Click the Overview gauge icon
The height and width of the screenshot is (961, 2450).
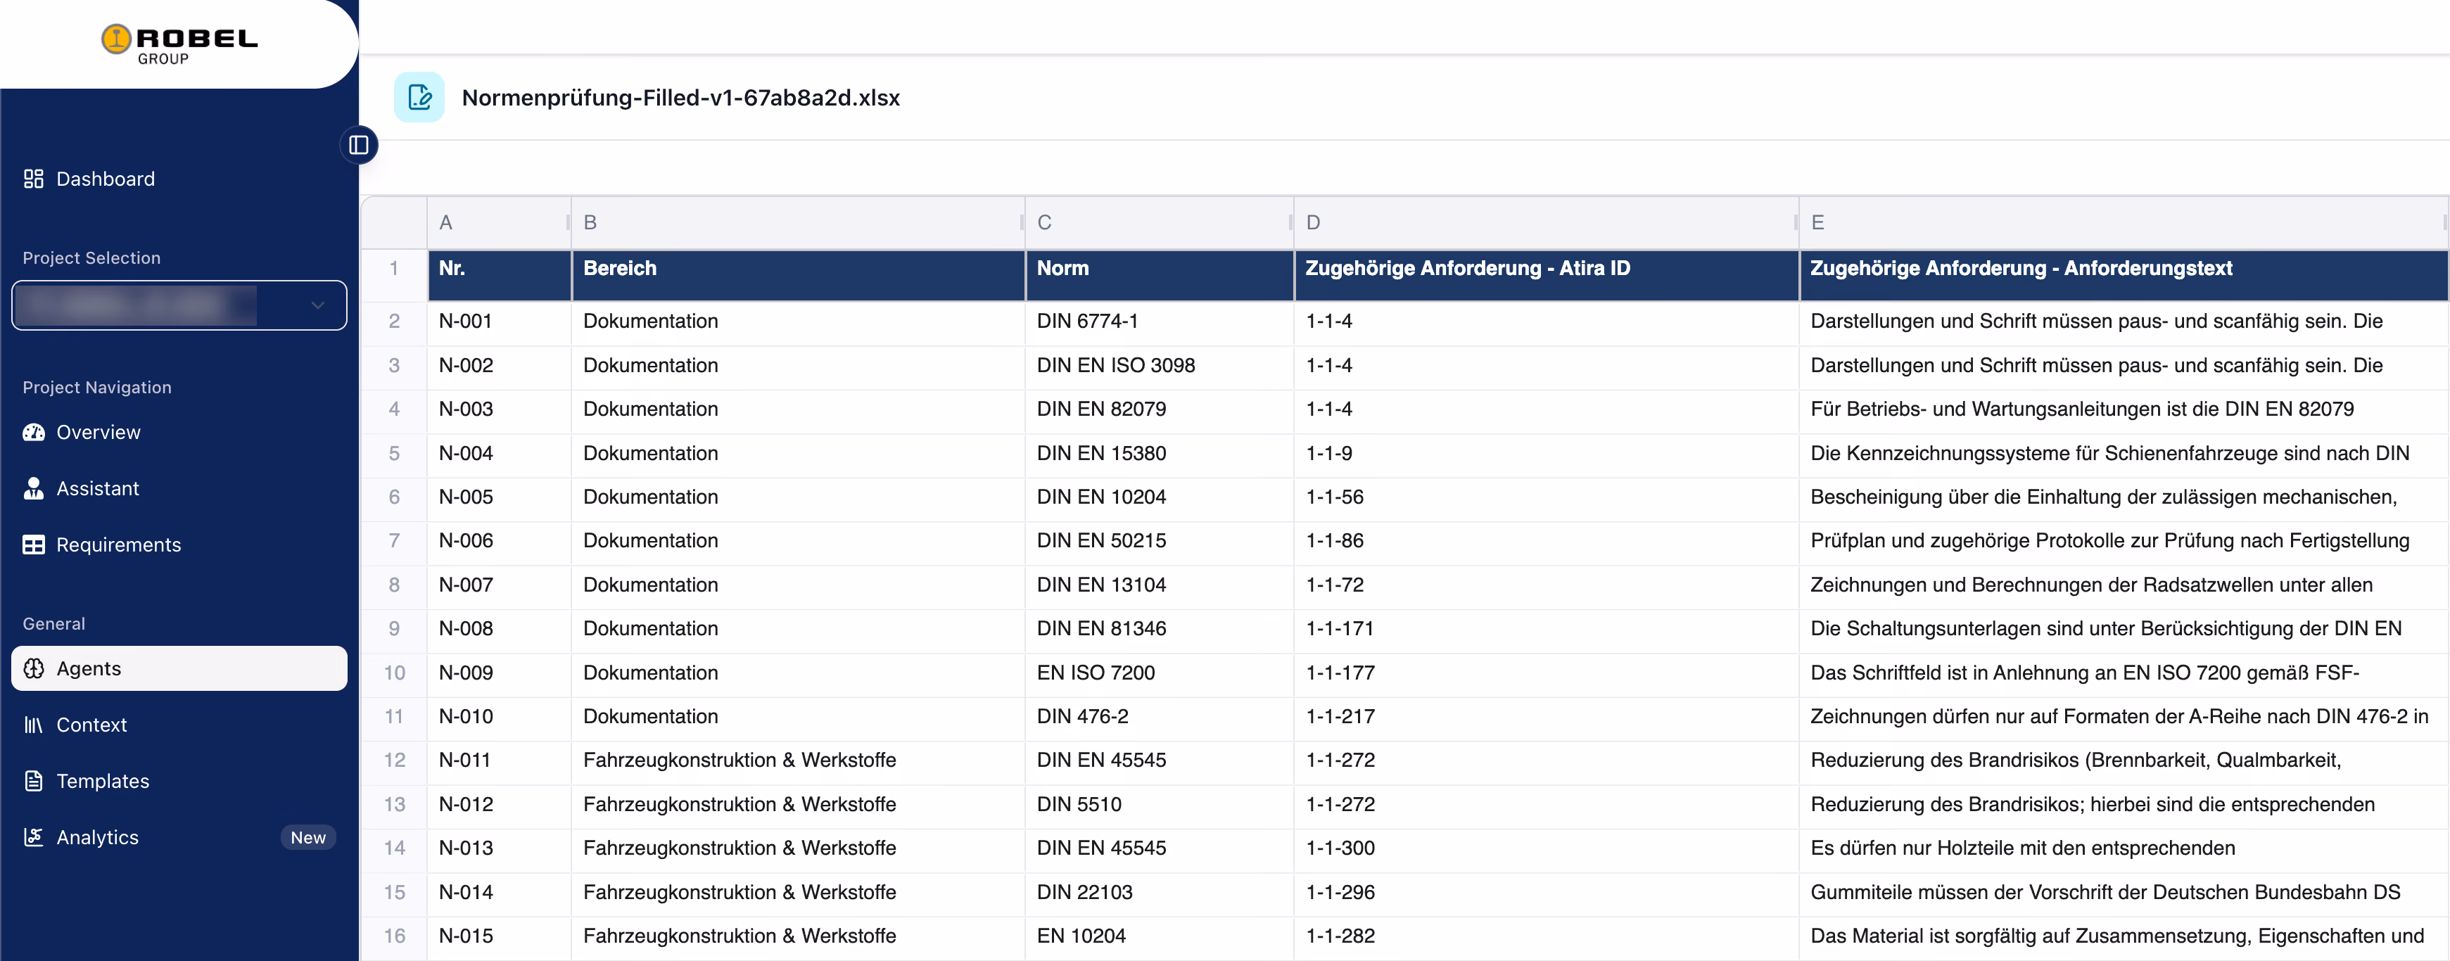click(x=34, y=433)
